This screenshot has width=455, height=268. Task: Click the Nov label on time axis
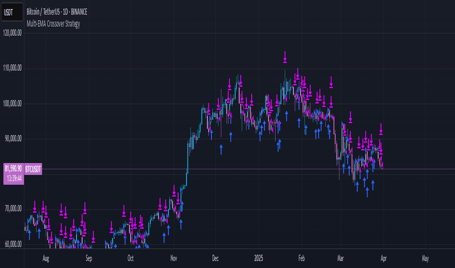point(173,258)
